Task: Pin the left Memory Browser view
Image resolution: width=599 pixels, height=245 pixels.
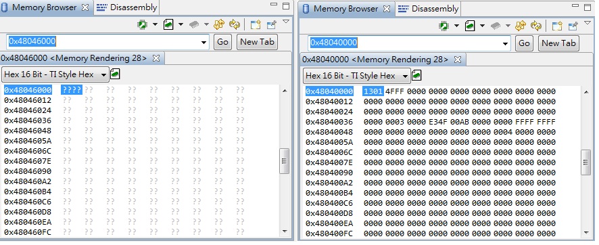Action: 272,25
